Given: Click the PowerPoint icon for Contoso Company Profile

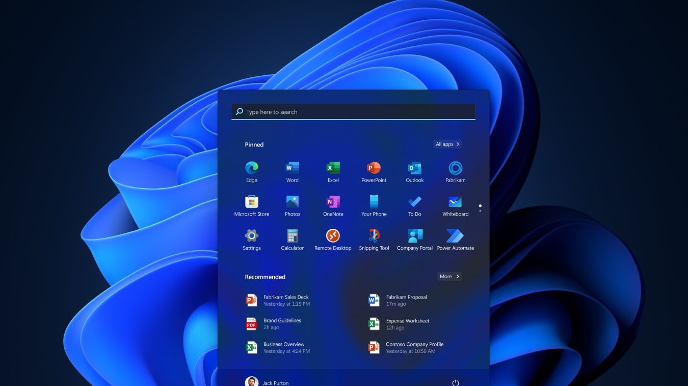Looking at the screenshot, I should (374, 347).
